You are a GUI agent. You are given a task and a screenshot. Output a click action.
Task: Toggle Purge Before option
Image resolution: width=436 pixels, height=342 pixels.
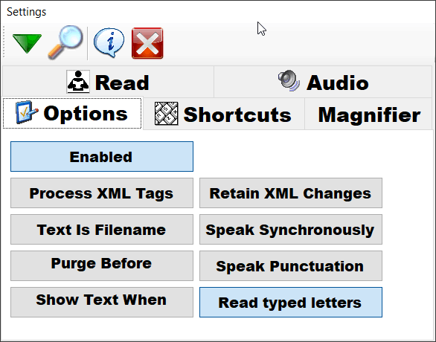pos(102,266)
